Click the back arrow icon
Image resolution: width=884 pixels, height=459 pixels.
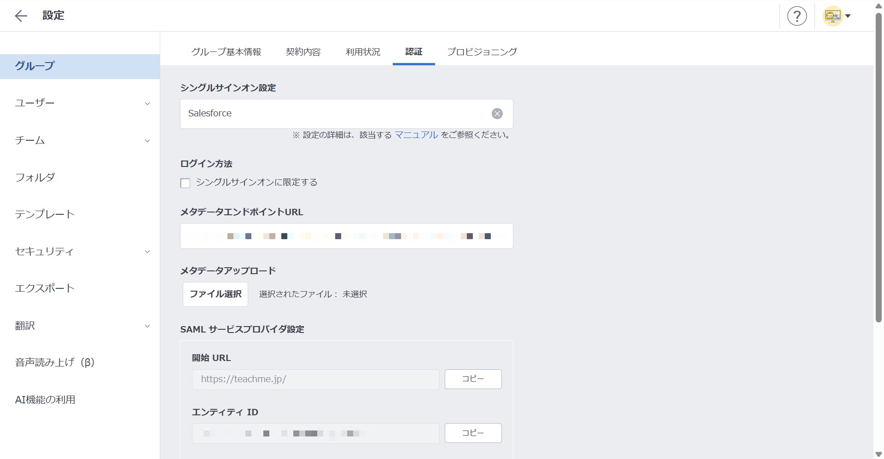(21, 16)
